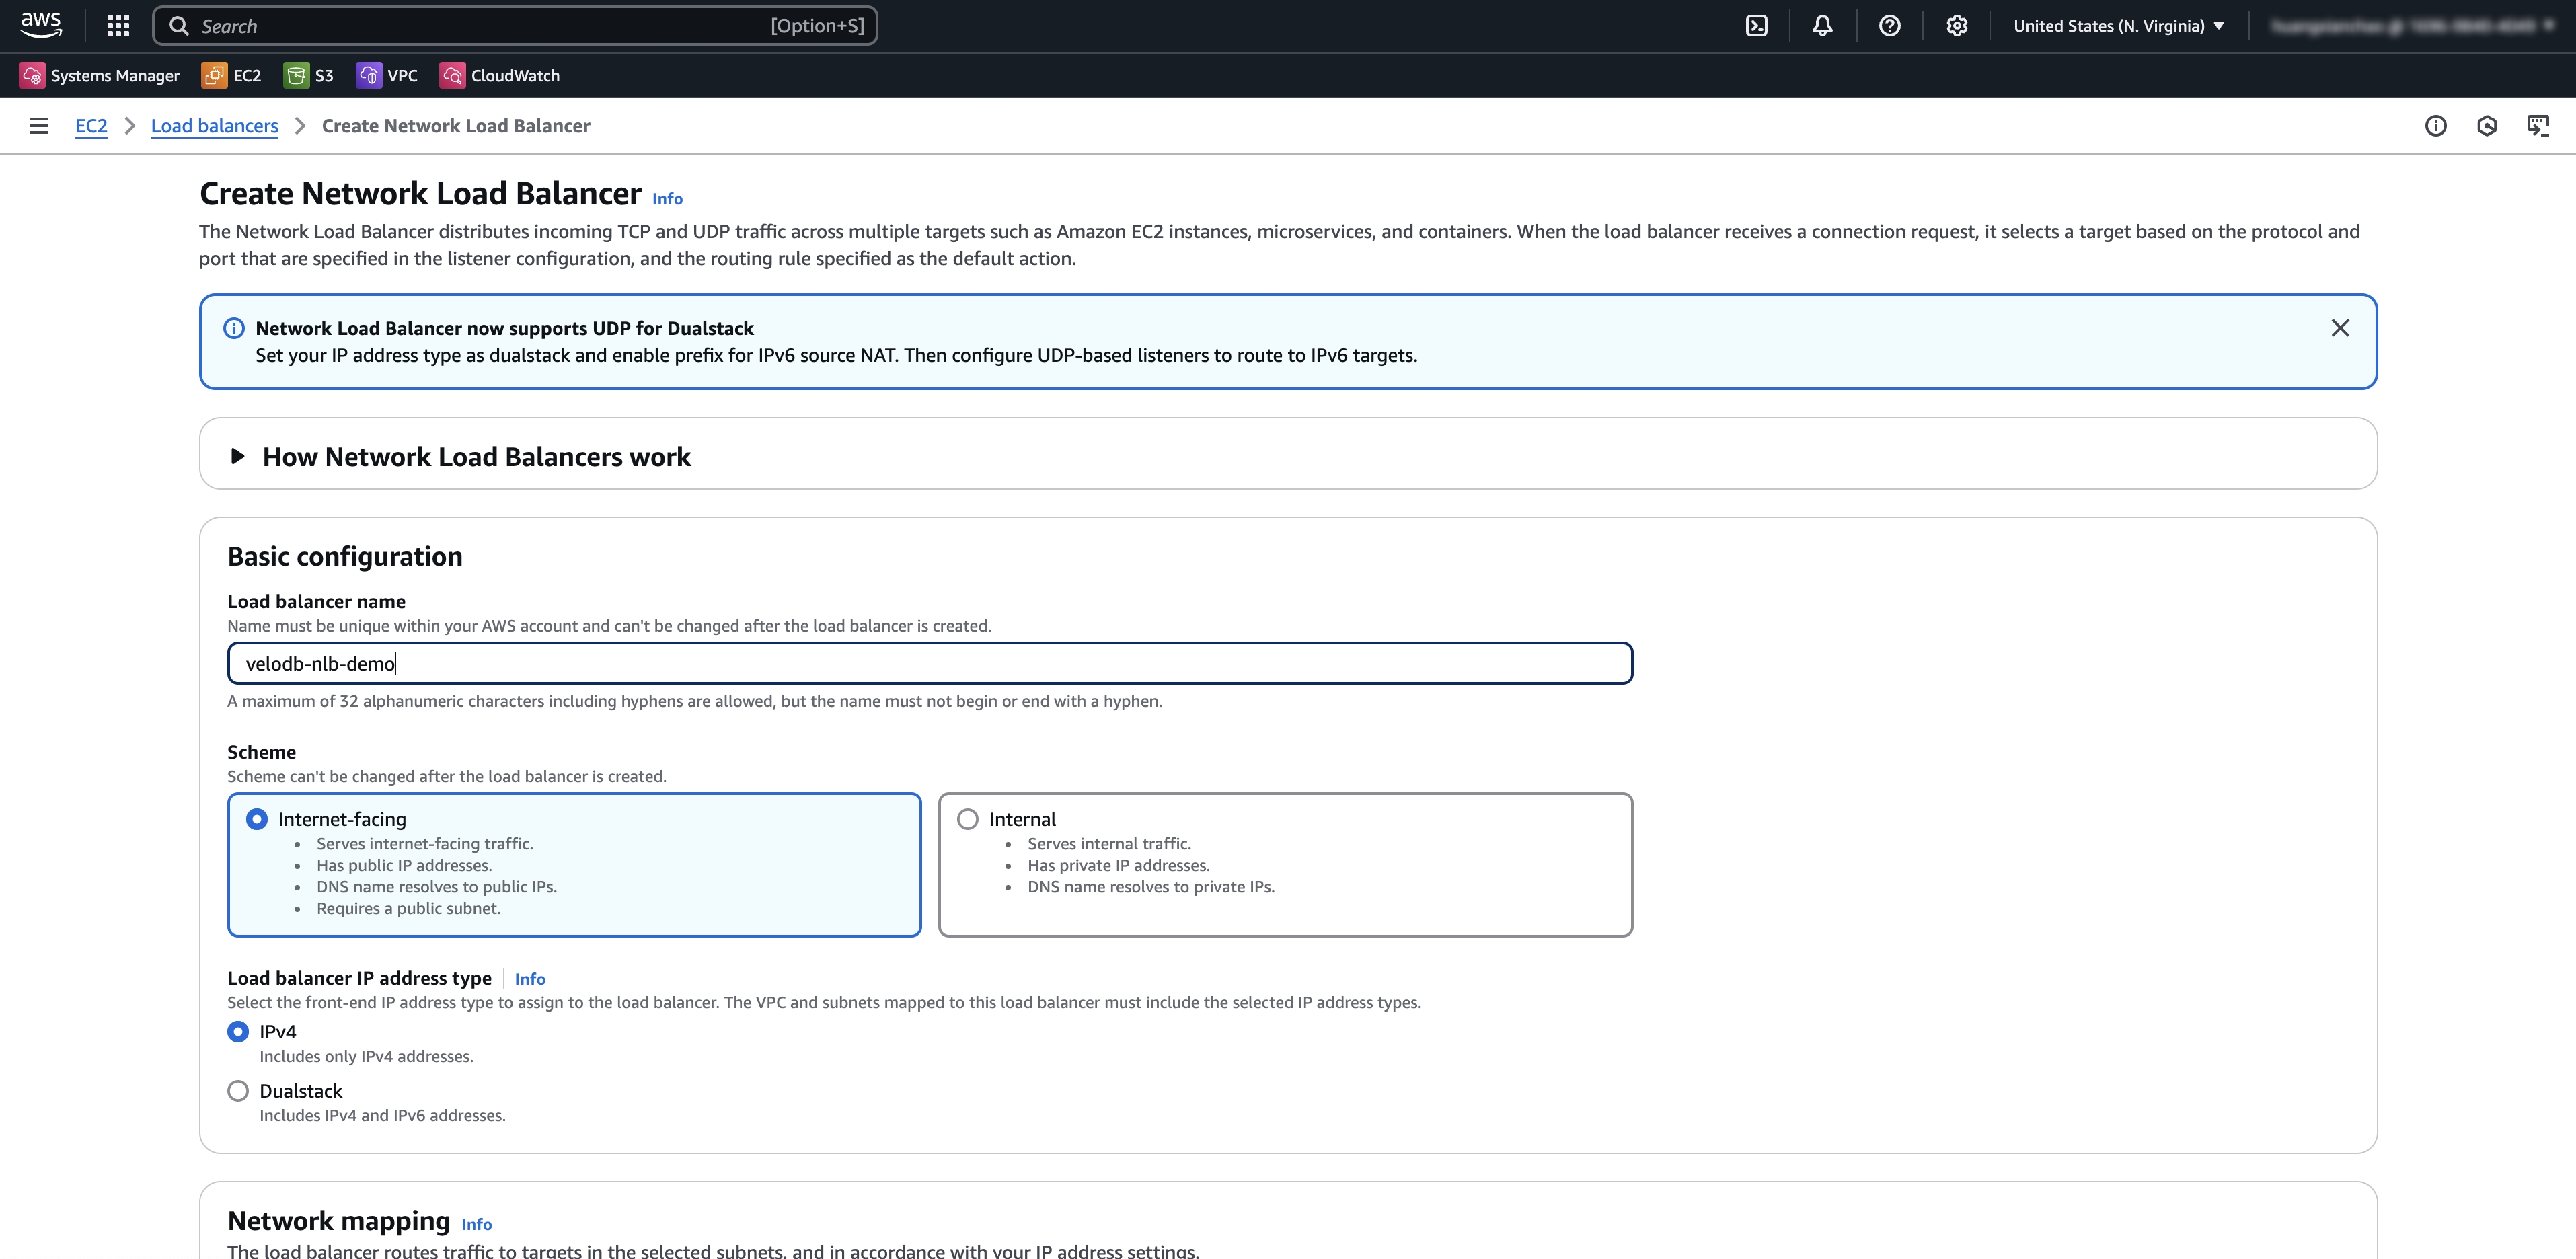Select the Internet-facing scheme option

[x=257, y=819]
